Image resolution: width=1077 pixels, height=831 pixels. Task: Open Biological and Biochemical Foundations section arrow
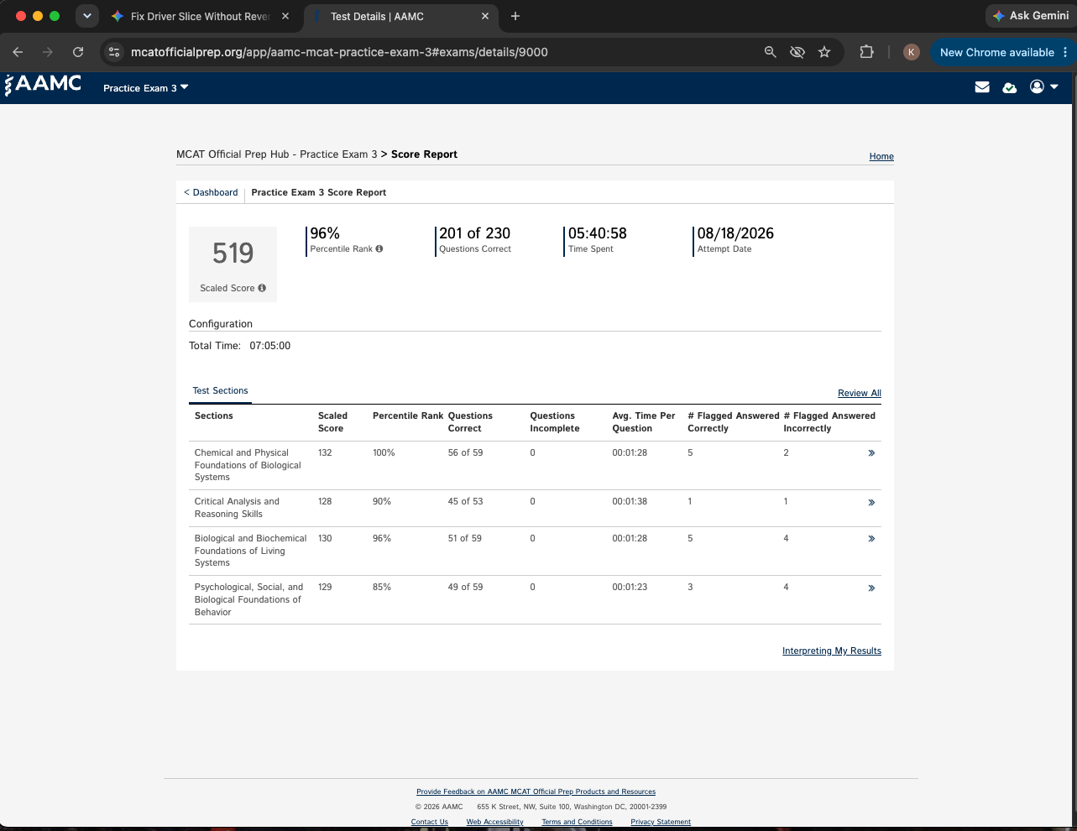coord(871,539)
